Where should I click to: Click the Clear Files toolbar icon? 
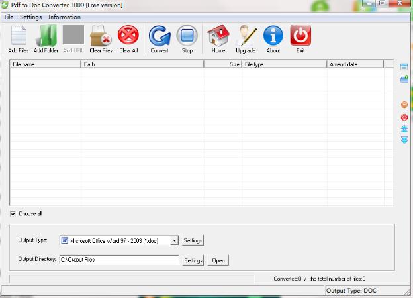(x=101, y=35)
